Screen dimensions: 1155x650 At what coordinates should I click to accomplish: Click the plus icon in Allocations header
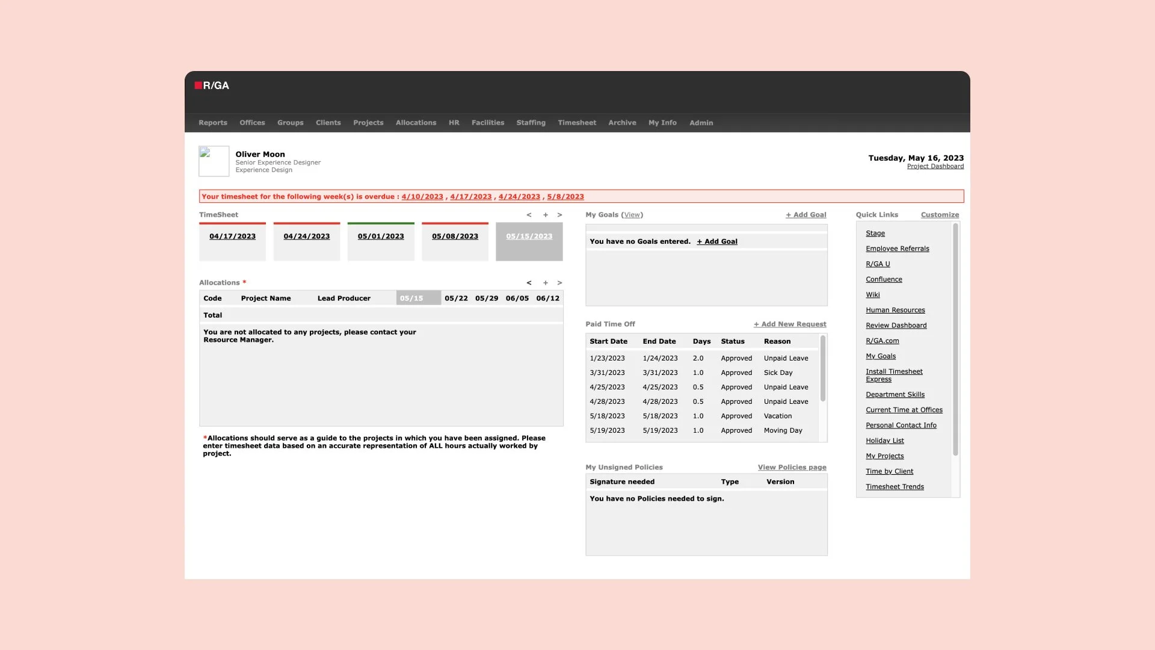point(546,283)
